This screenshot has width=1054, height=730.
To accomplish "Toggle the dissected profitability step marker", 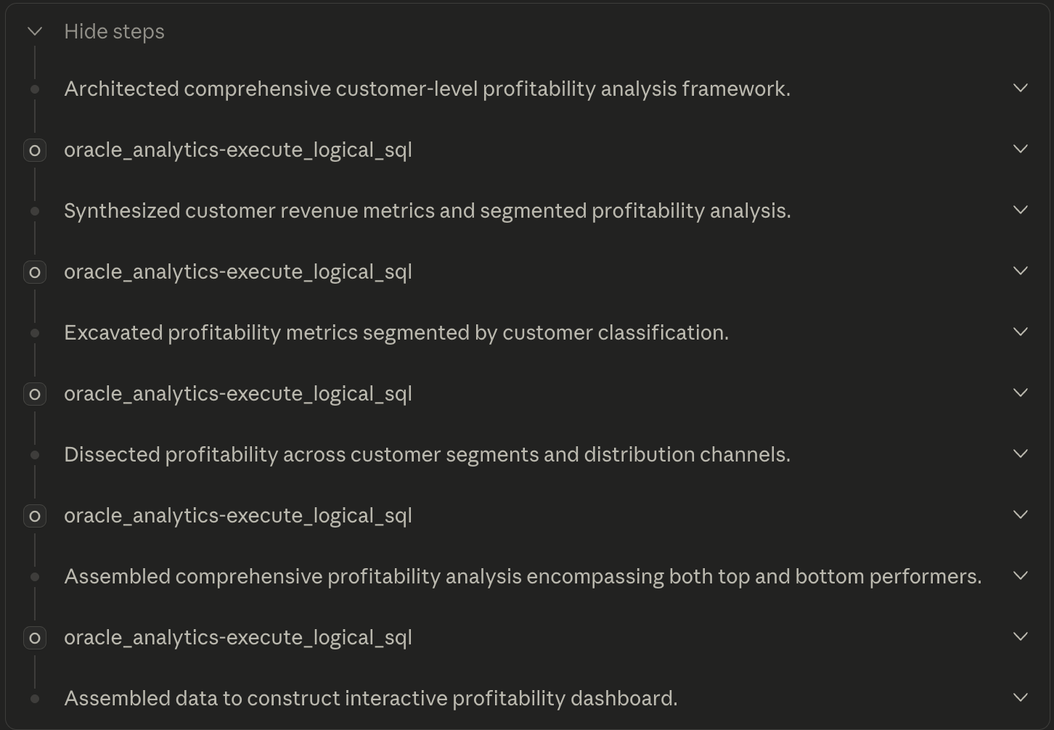I will tap(34, 454).
